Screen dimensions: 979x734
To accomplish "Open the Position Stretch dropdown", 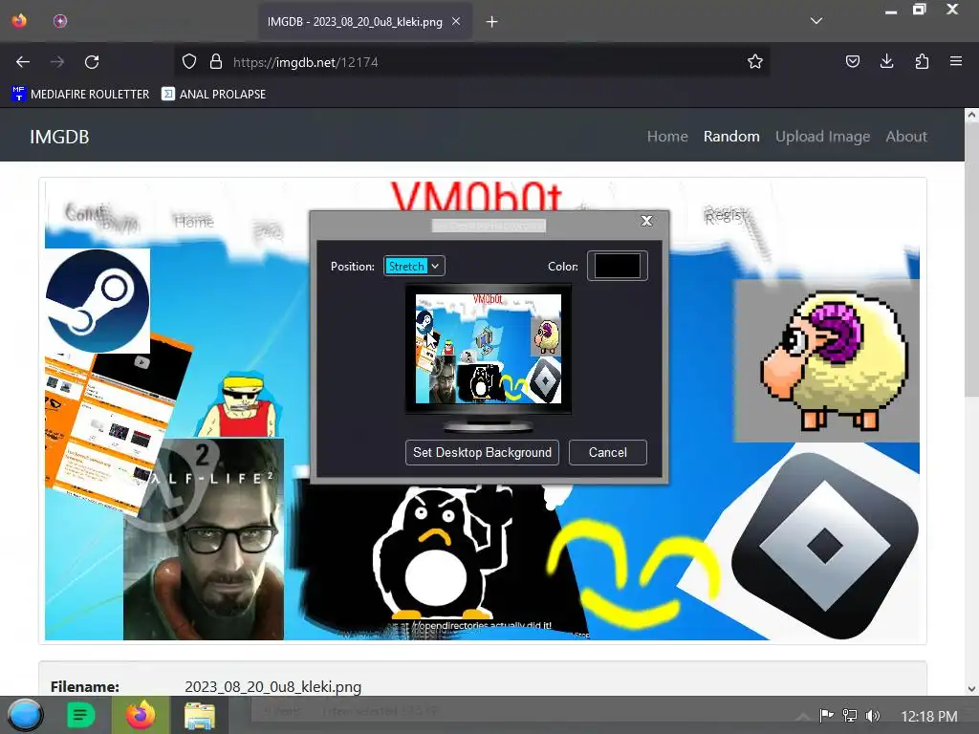I will (x=414, y=267).
